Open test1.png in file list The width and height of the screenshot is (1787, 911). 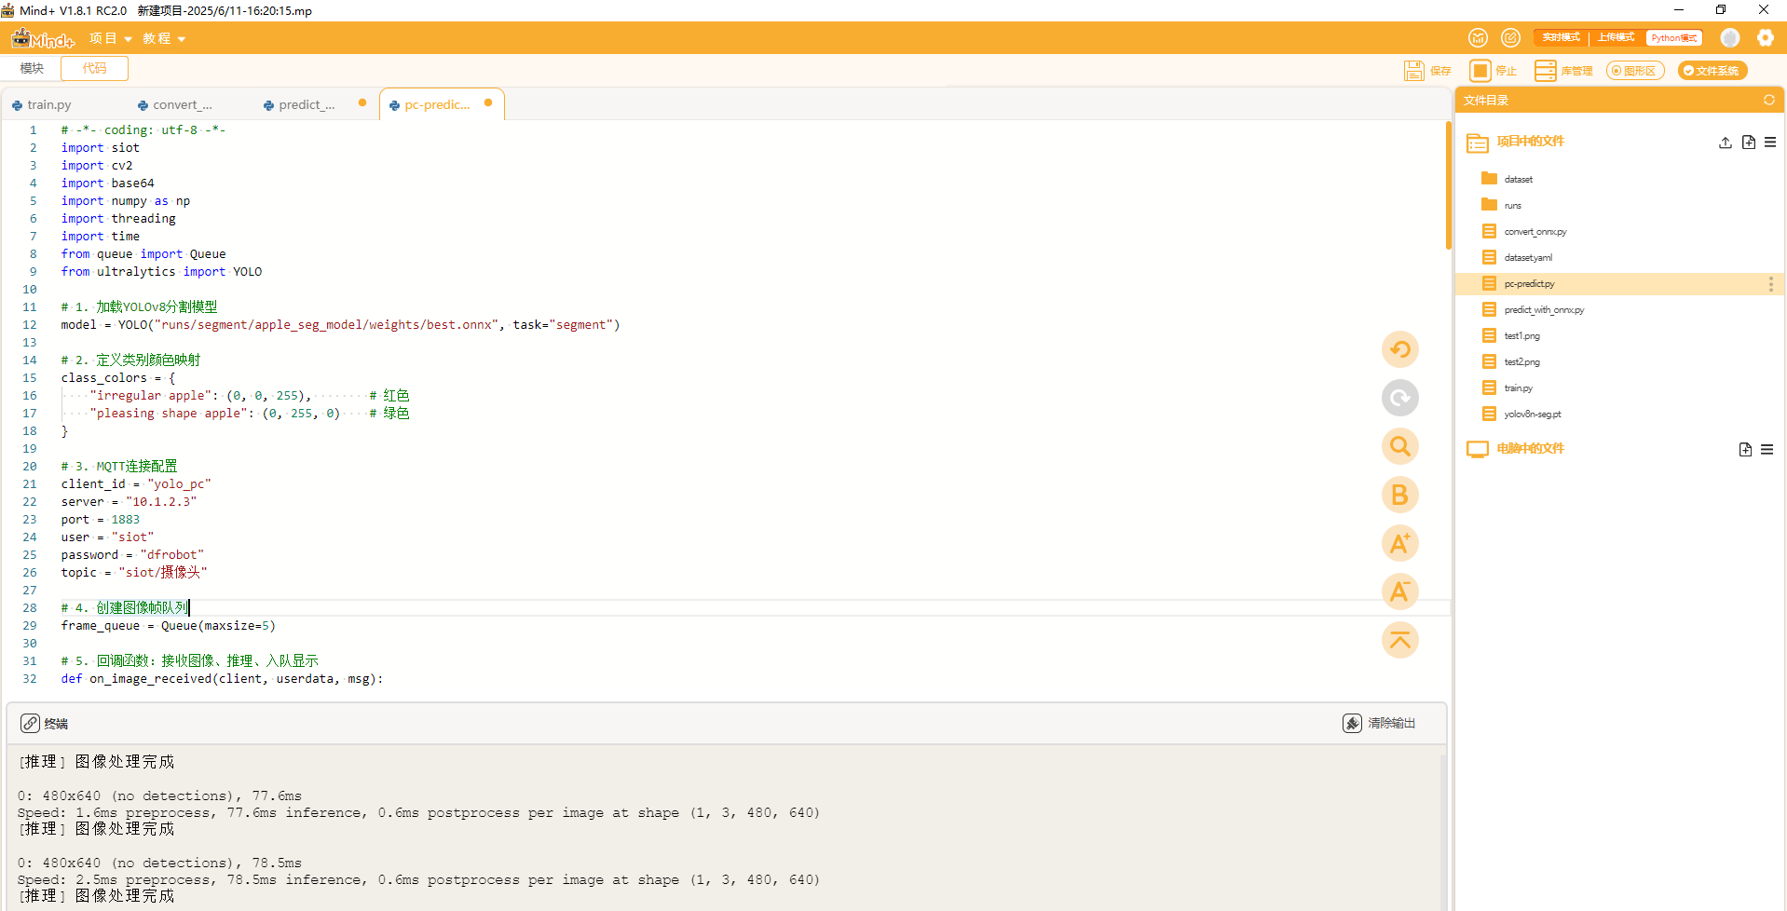click(1521, 336)
